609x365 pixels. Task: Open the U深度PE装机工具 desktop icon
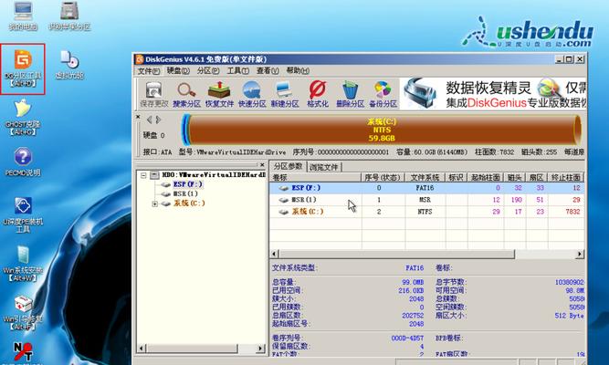pos(23,214)
